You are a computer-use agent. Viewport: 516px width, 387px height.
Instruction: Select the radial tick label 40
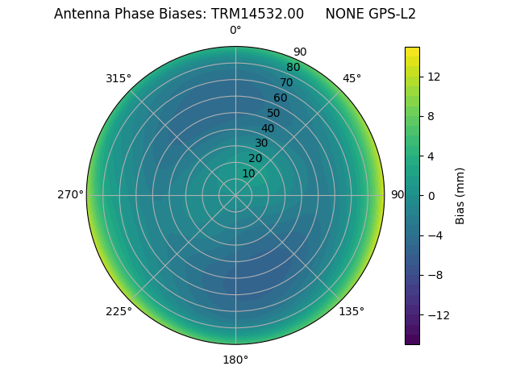(268, 128)
